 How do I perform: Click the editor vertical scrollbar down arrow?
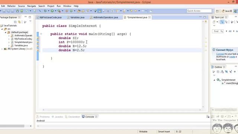point(203,107)
